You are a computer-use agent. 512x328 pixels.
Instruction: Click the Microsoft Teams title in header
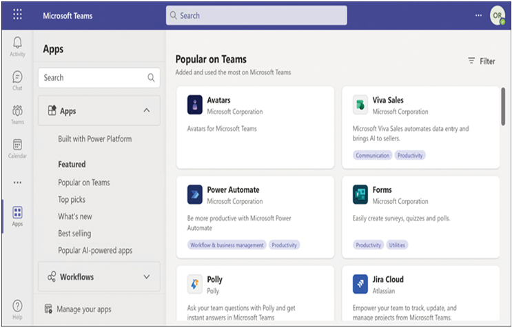68,16
